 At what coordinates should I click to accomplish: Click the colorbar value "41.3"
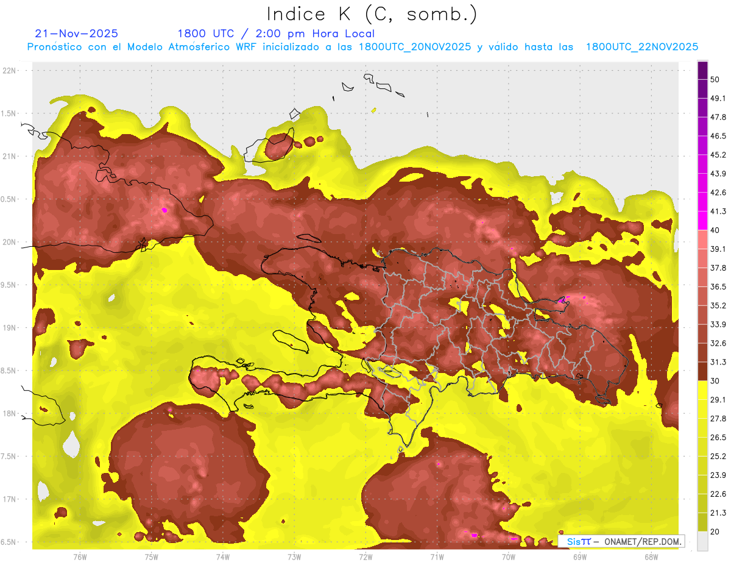[718, 211]
